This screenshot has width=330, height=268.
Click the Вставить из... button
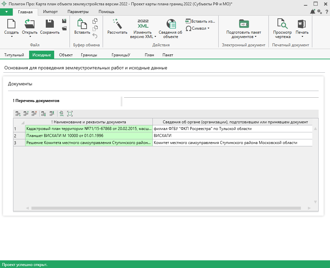200,21
